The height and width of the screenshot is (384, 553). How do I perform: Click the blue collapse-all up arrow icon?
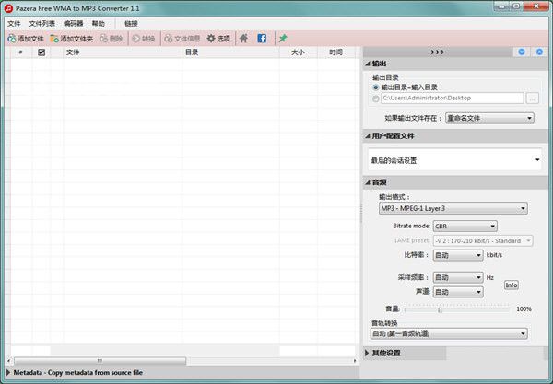point(539,52)
